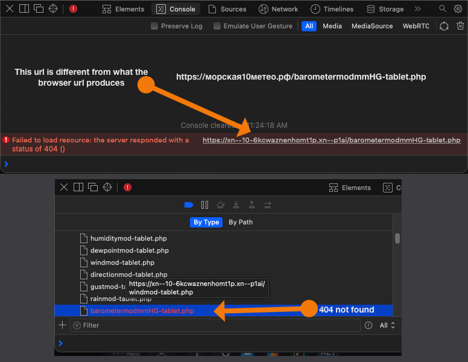The image size is (468, 362).
Task: Filter the console by MediaSource
Action: coord(372,26)
